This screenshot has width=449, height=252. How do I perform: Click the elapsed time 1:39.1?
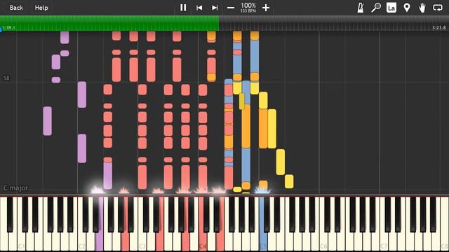point(8,28)
